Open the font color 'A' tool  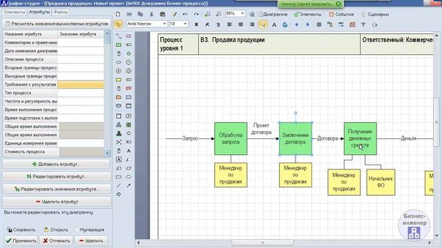click(274, 25)
